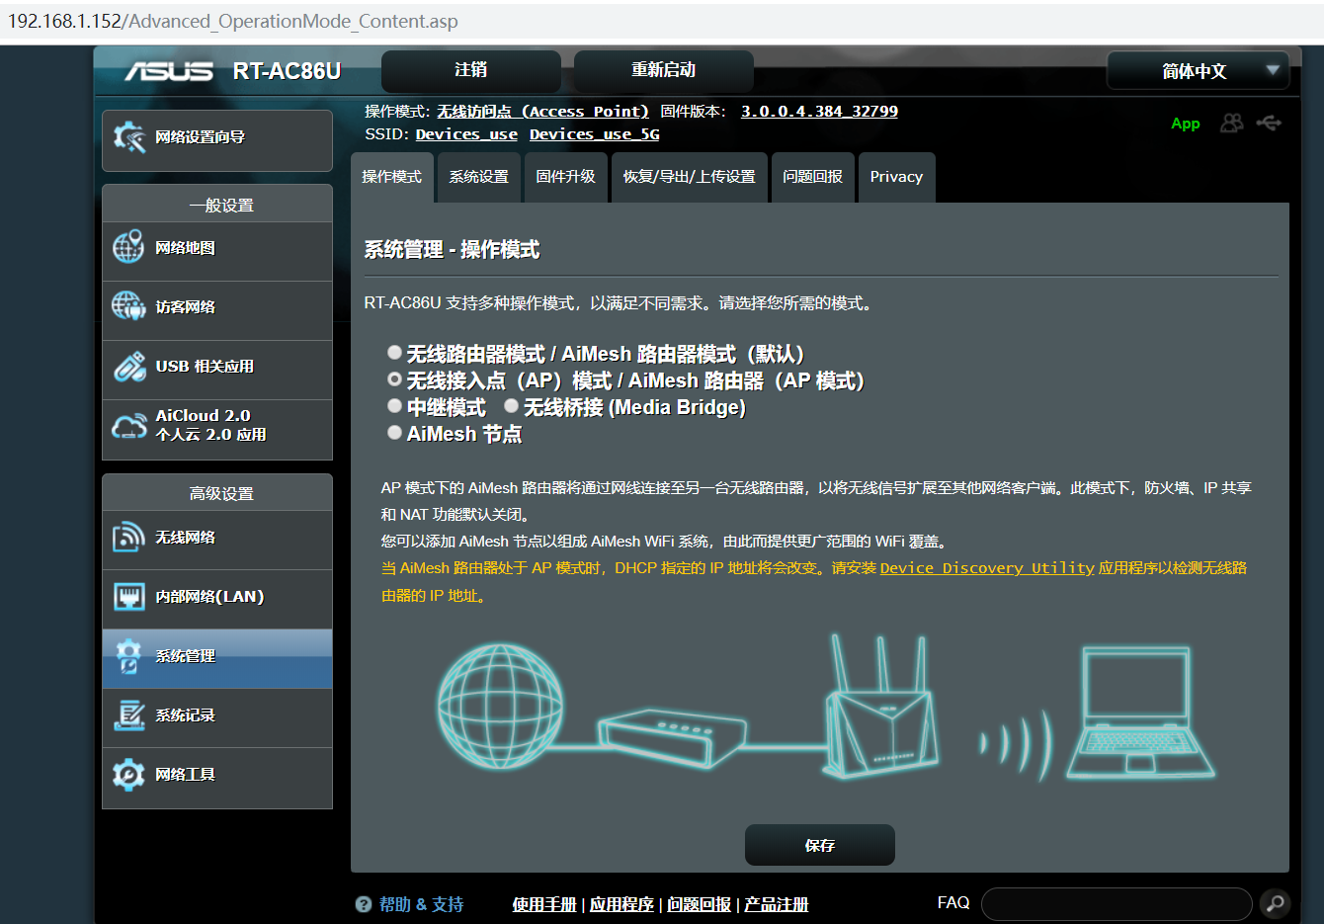This screenshot has height=924, width=1324.
Task: Open the 简体中文 language dropdown
Action: pyautogui.click(x=1198, y=71)
